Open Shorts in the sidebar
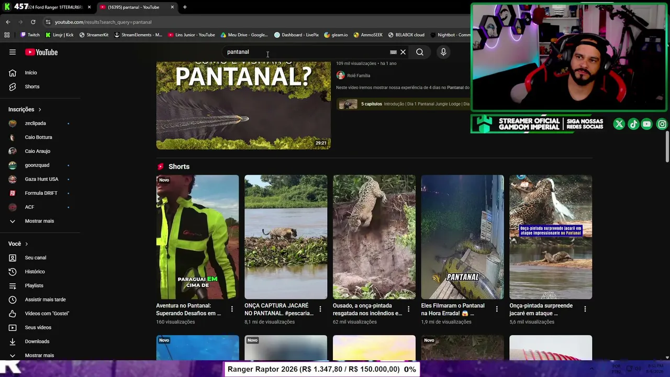The width and height of the screenshot is (670, 377). coord(40,86)
